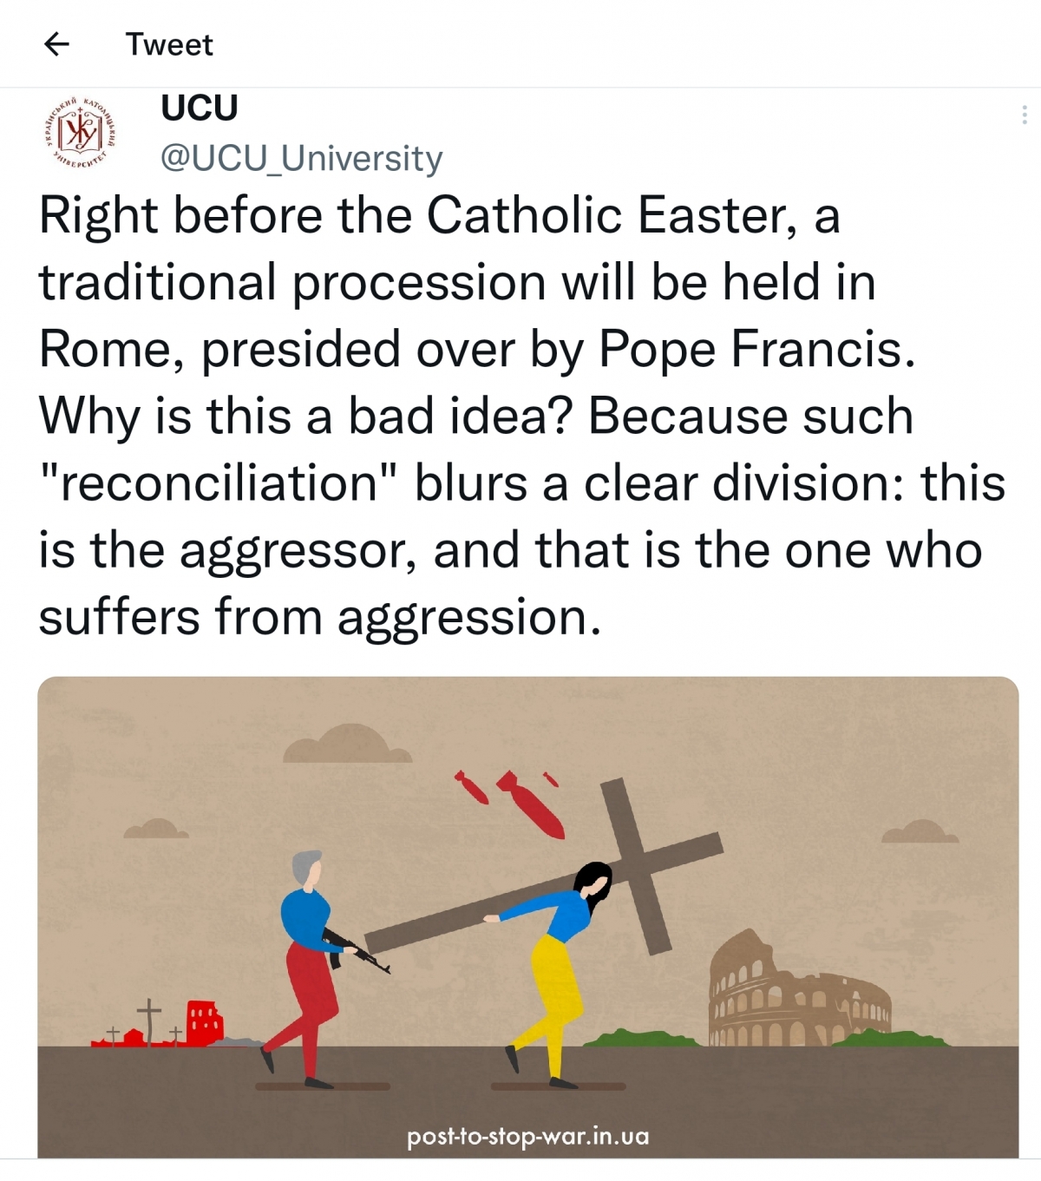
Task: Tap the cloud at the top of the illustration
Action: tap(347, 743)
